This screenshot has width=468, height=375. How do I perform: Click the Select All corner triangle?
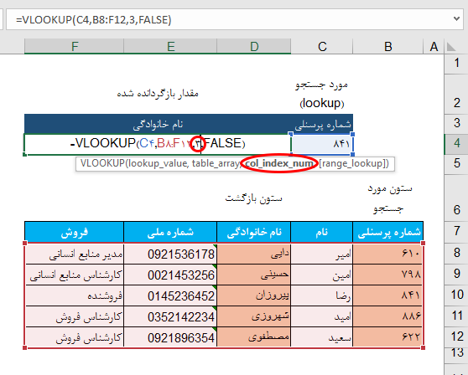451,47
